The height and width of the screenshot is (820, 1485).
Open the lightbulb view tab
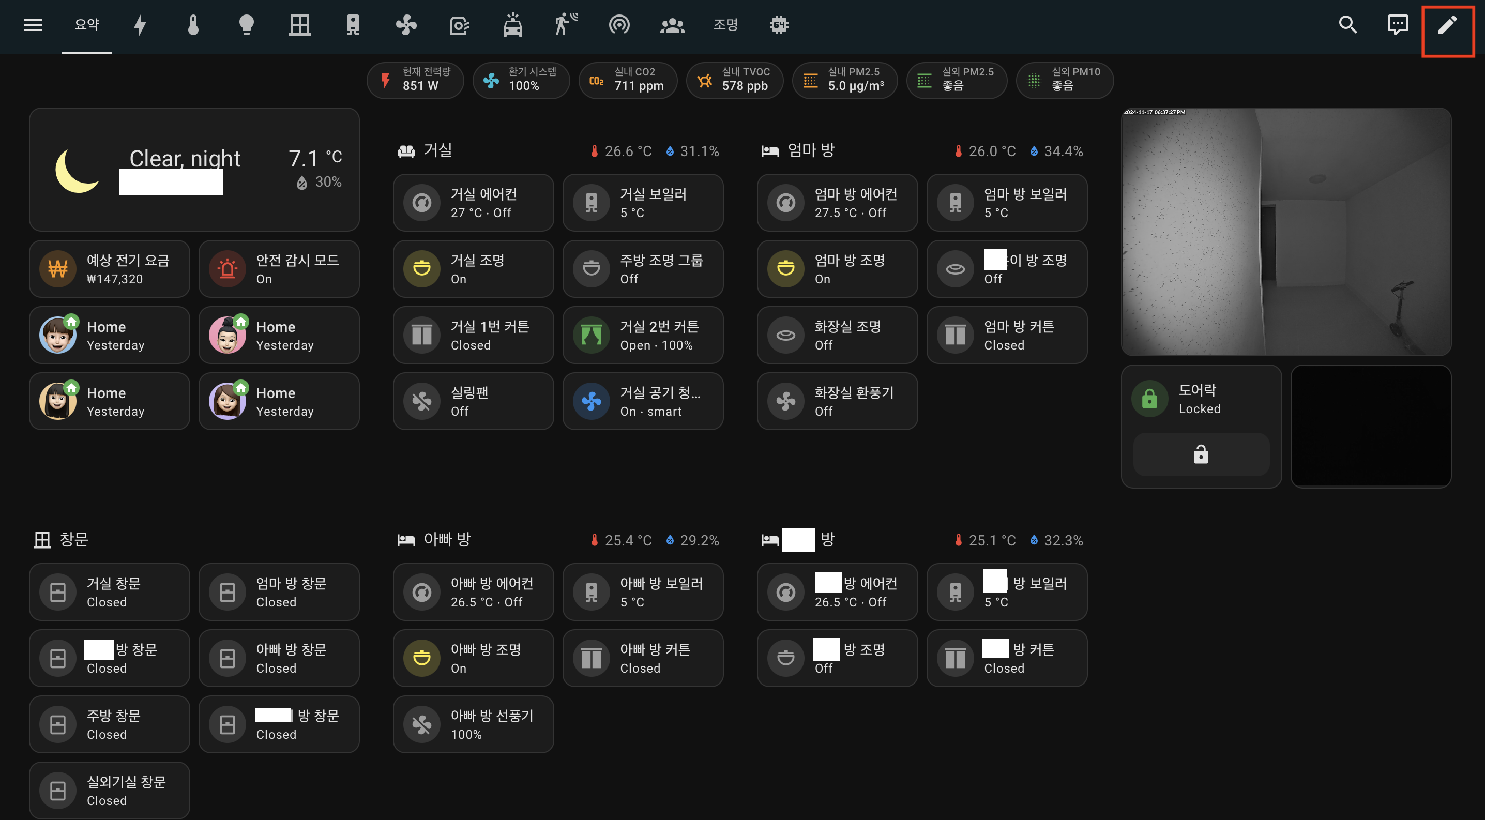[x=246, y=25]
